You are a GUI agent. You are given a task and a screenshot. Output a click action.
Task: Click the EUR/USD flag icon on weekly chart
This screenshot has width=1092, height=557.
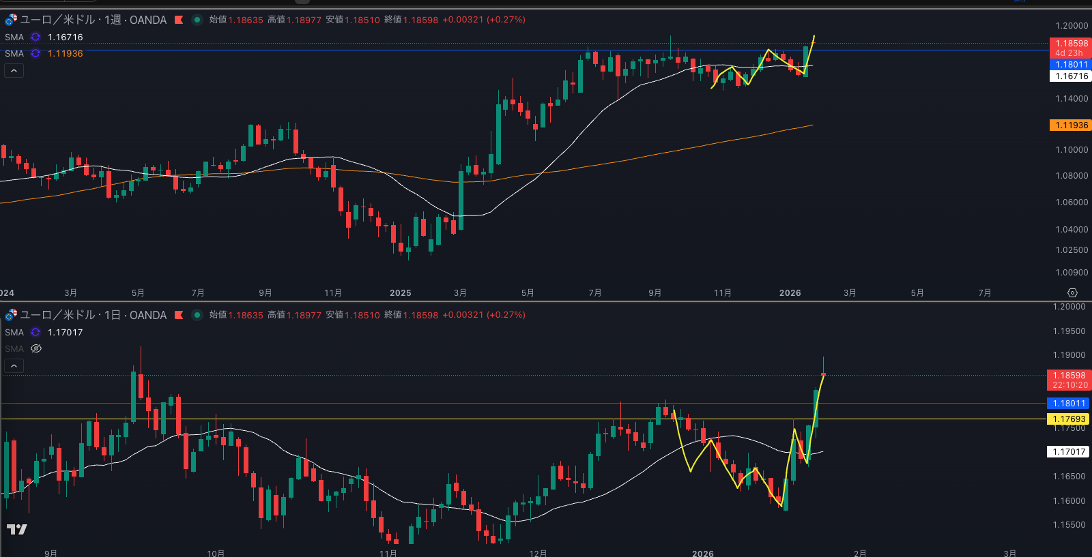(11, 20)
